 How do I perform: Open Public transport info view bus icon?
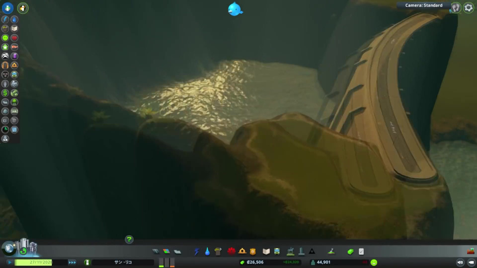coord(14,74)
